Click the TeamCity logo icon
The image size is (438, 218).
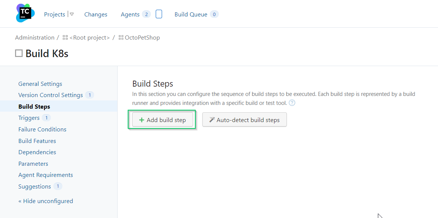[x=25, y=13]
